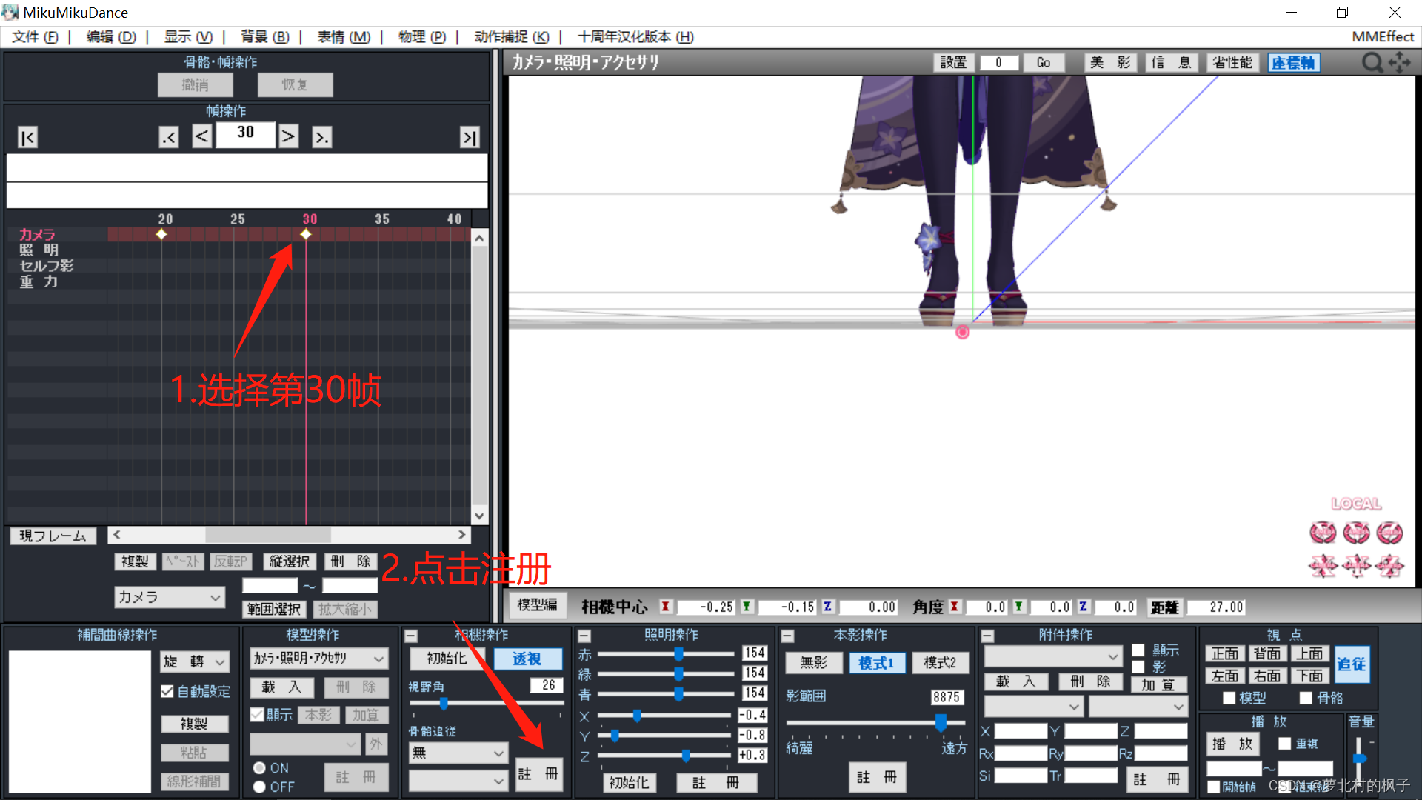Click 註冊 in camera operation panel

click(538, 774)
